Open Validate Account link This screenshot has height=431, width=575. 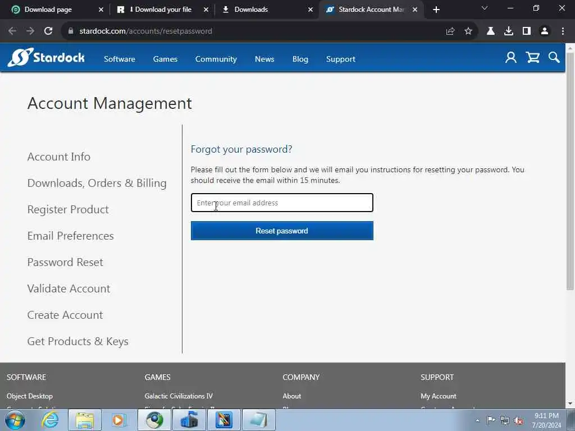point(69,288)
